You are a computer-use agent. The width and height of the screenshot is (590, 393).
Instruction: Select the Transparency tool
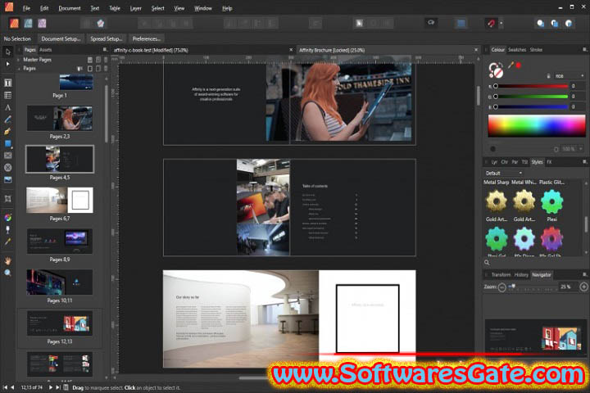click(x=7, y=229)
